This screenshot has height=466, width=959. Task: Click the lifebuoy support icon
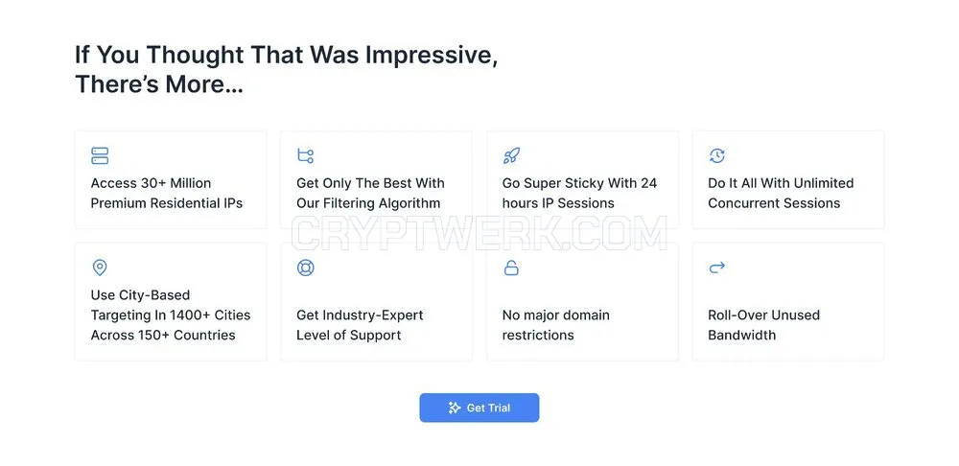[x=305, y=268]
